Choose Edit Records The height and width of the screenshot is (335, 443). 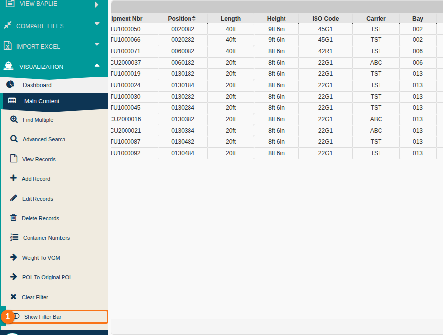tap(37, 199)
